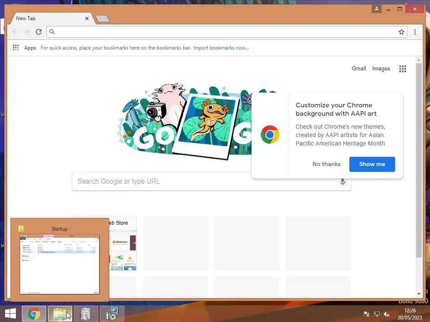Click the computer setup taskbar icon
This screenshot has height=322, width=430.
point(112,314)
